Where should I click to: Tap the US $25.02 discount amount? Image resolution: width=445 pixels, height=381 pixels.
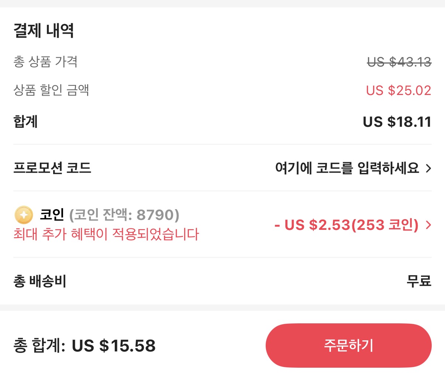(x=398, y=91)
